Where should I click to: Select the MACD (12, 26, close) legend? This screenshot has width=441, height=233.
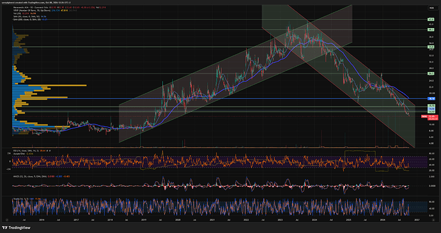[42, 176]
